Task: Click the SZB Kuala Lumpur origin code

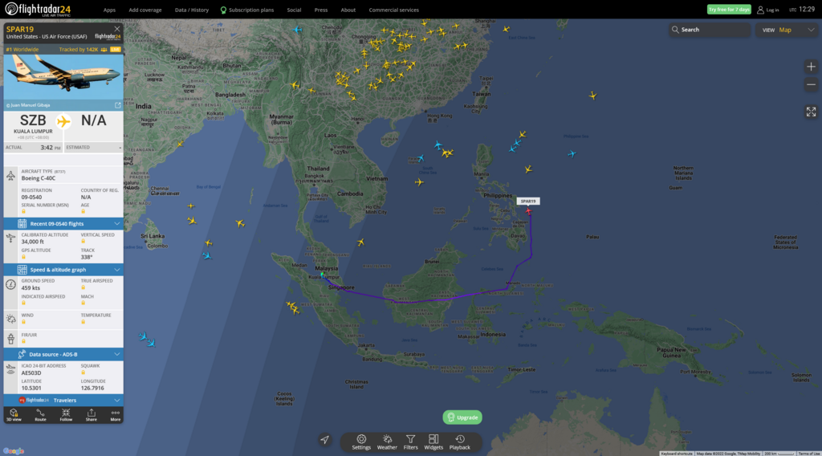Action: (x=32, y=120)
